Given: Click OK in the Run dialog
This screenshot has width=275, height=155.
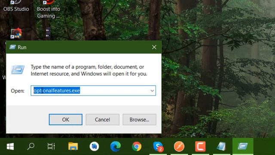Looking at the screenshot, I should point(65,120).
